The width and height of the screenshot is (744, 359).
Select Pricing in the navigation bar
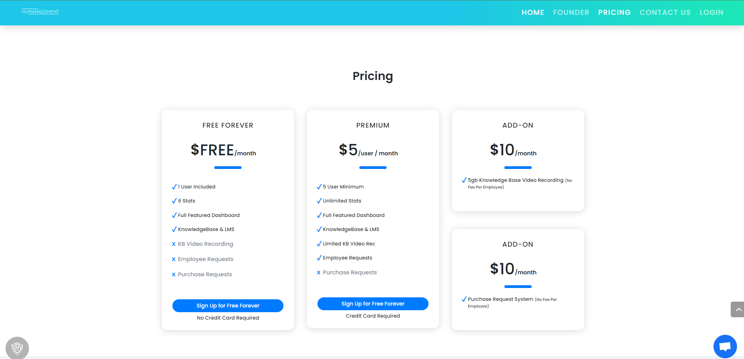click(614, 12)
